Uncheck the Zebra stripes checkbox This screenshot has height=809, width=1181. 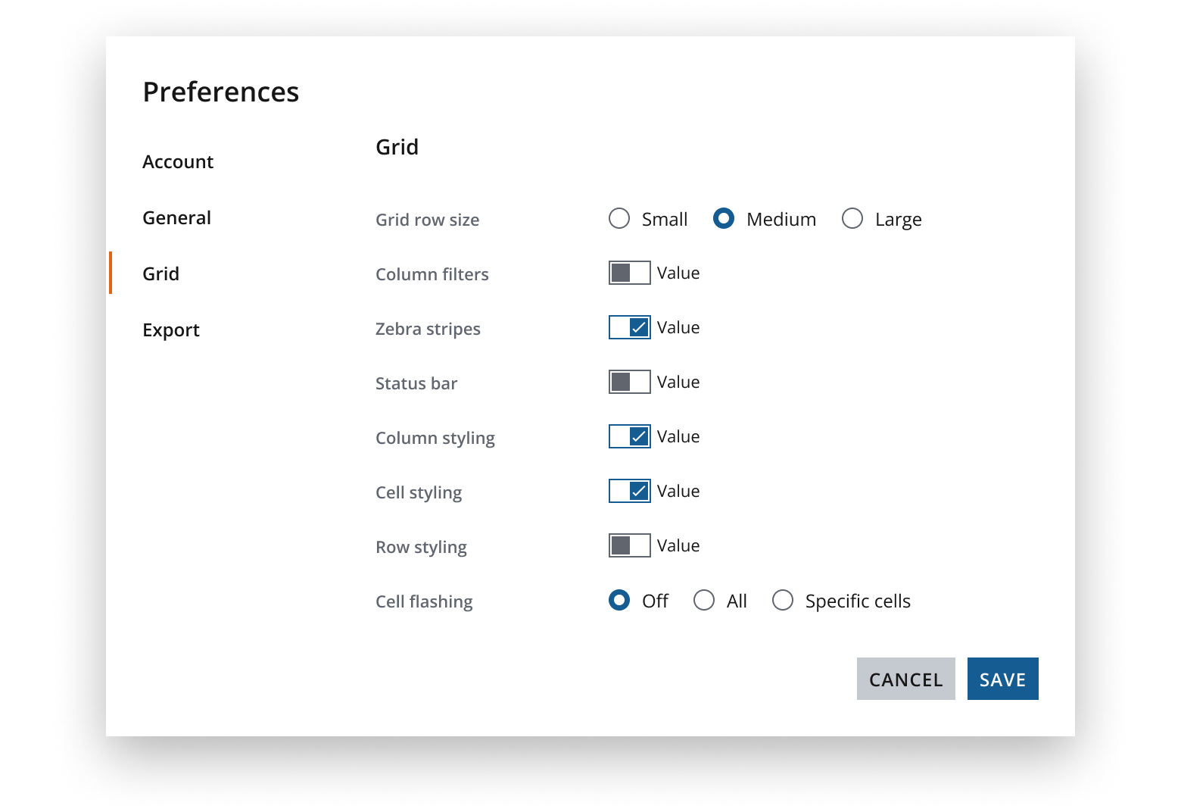click(630, 327)
